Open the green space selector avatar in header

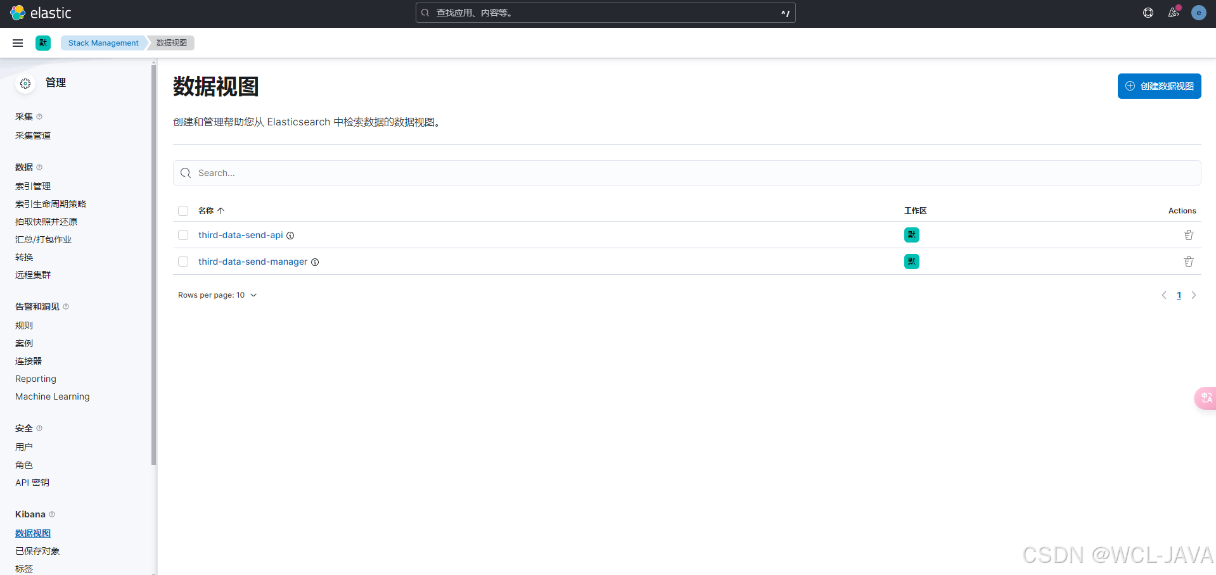click(43, 43)
